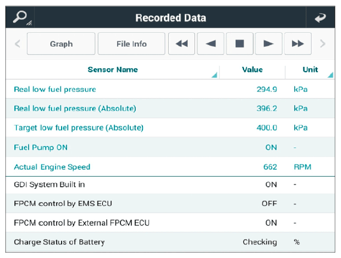Open the Graph view
The height and width of the screenshot is (258, 341).
click(61, 44)
